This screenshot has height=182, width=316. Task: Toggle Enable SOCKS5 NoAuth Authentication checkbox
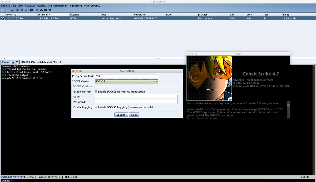pos(96,92)
